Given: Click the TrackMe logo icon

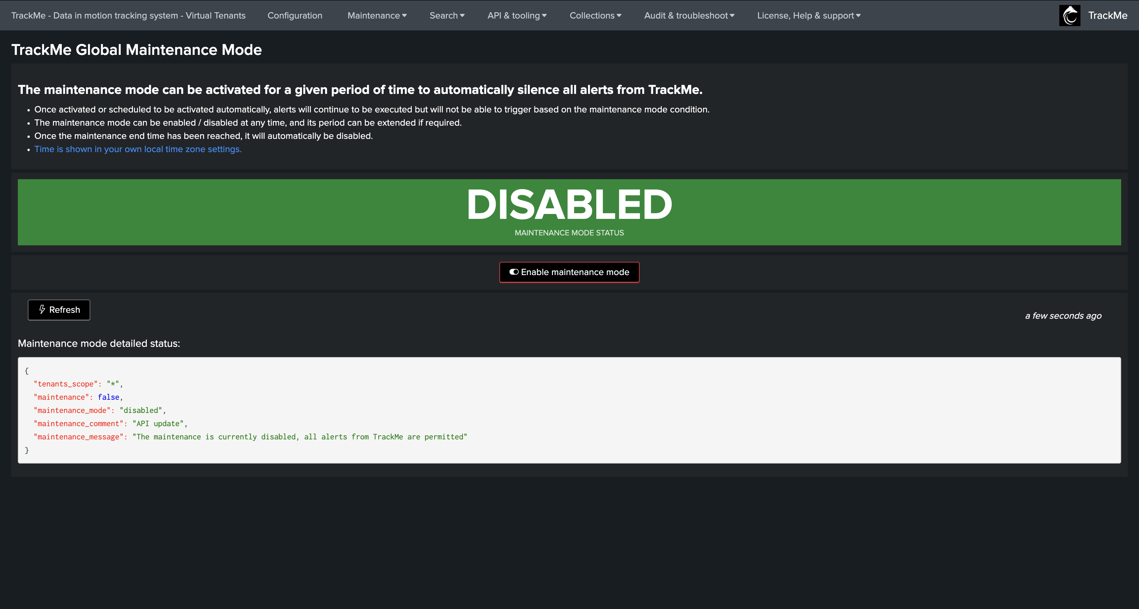Looking at the screenshot, I should pyautogui.click(x=1069, y=16).
